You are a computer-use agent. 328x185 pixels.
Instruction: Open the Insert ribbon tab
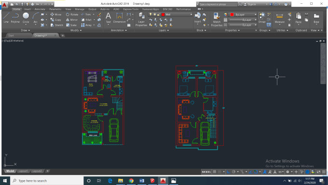27,9
